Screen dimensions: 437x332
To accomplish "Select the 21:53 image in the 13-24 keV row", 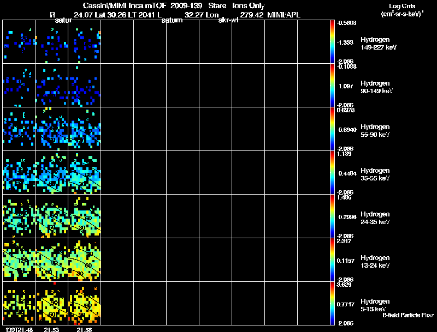I will pos(52,260).
